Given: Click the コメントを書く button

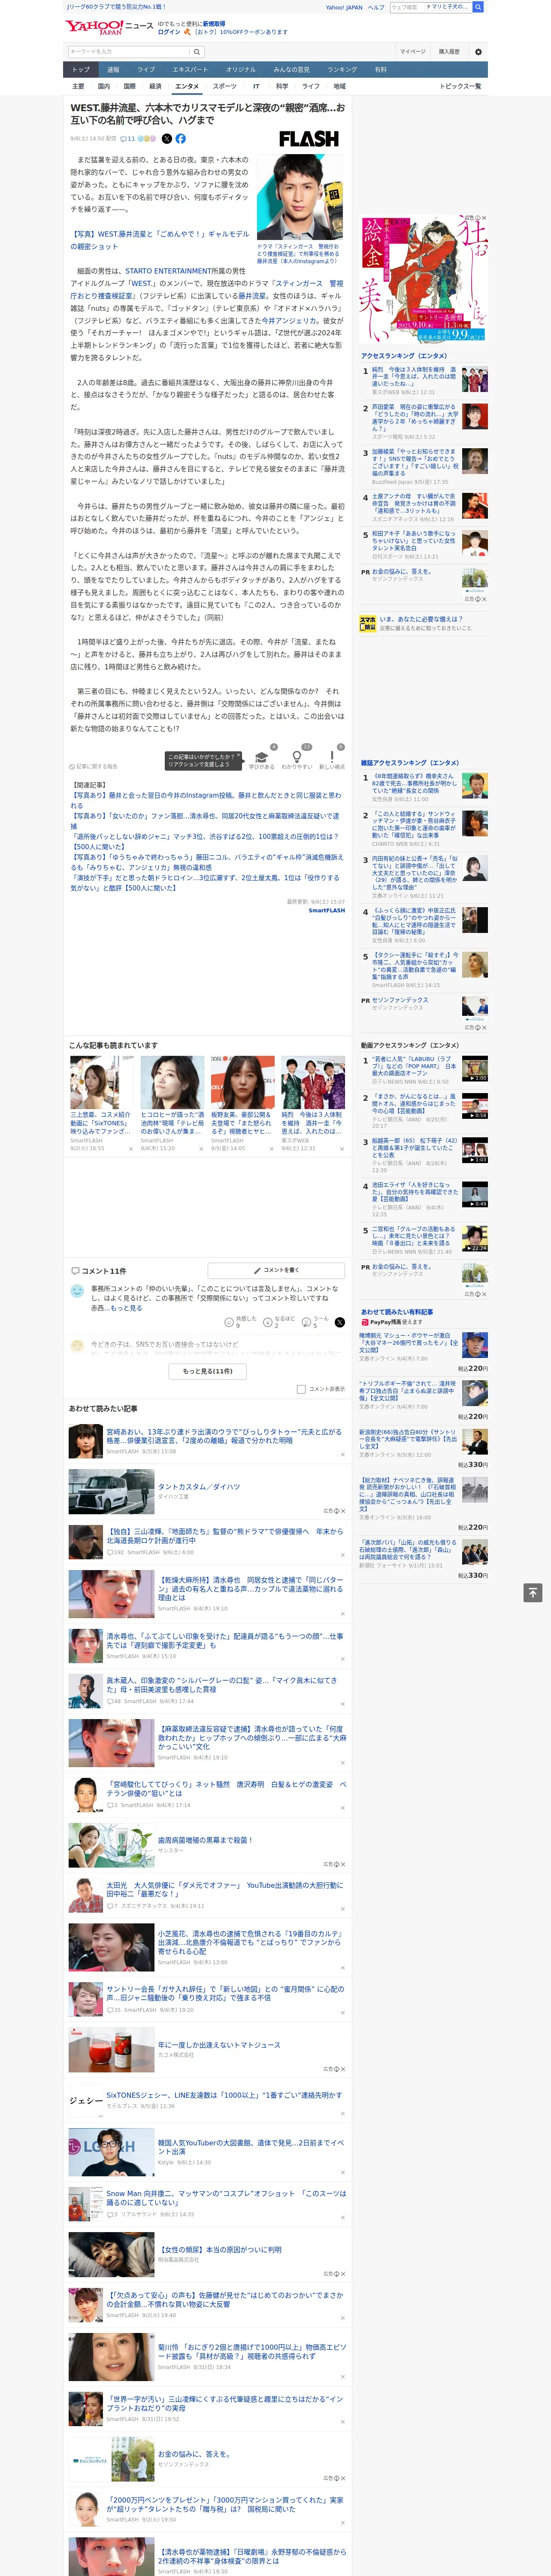Looking at the screenshot, I should pyautogui.click(x=277, y=1271).
